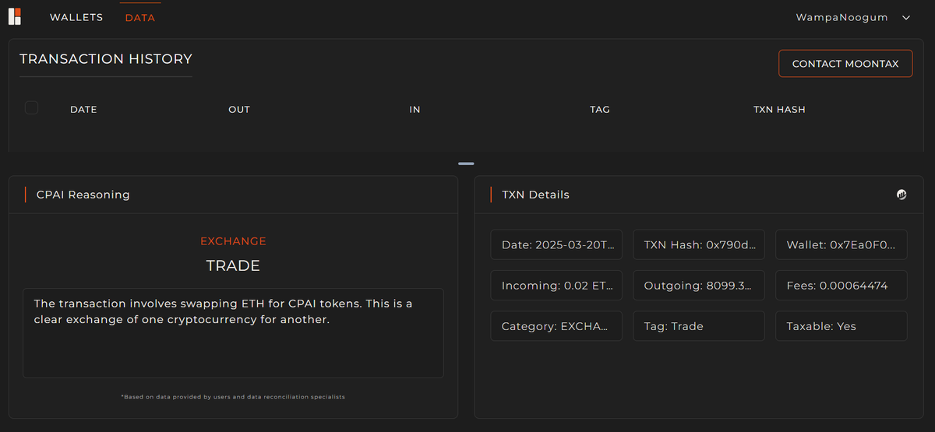This screenshot has width=935, height=432.
Task: Select the Taxable: Yes field
Action: 841,326
